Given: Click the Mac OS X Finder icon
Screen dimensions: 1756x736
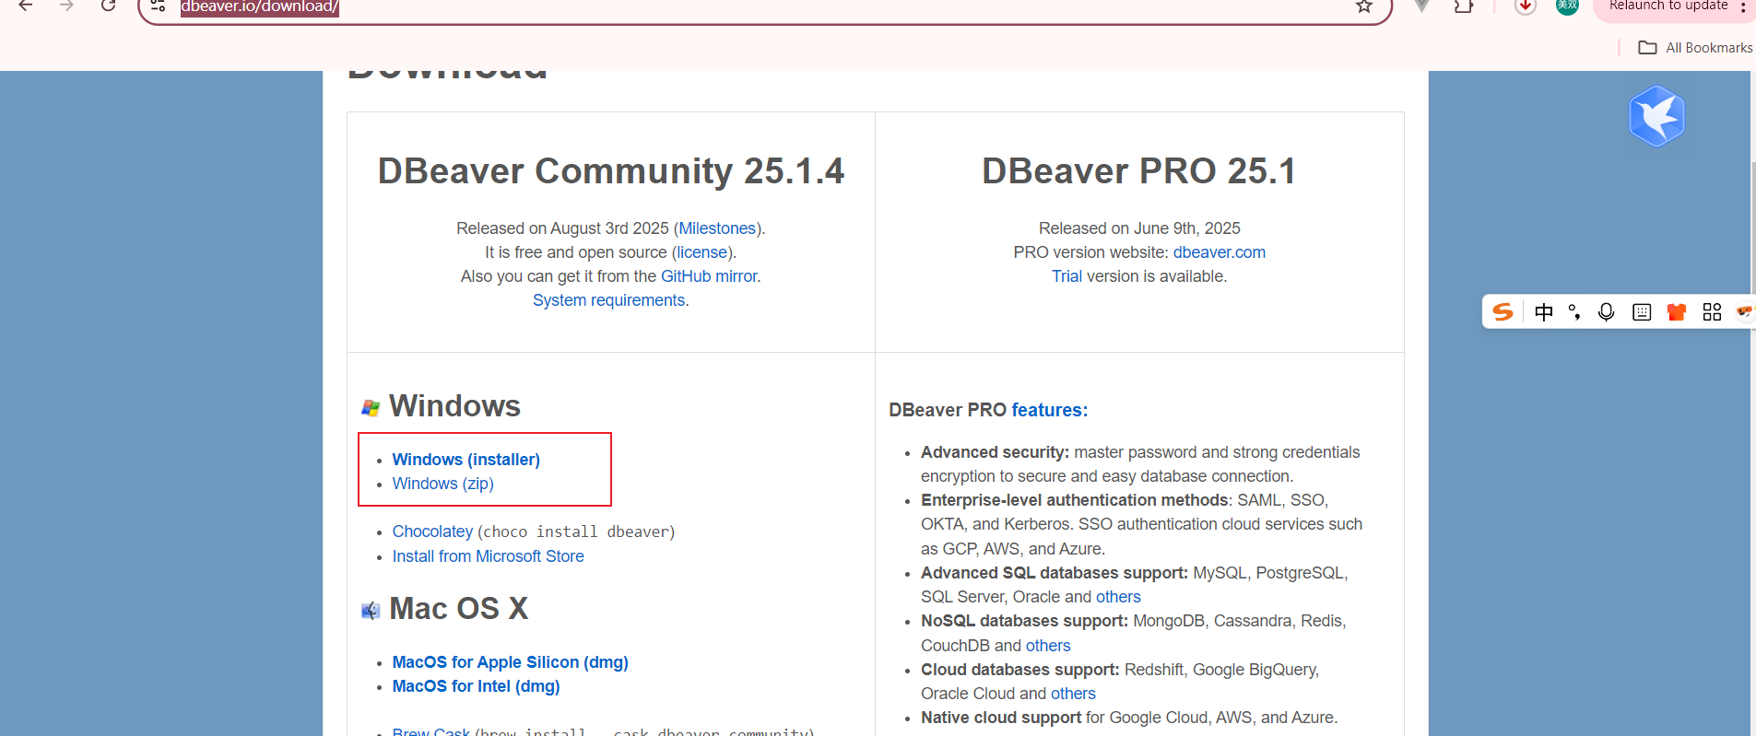Looking at the screenshot, I should pyautogui.click(x=371, y=611).
